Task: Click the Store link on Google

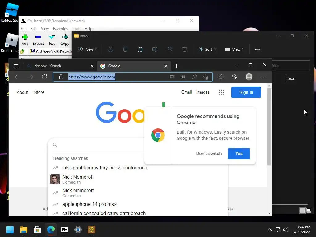Action: coord(39,92)
